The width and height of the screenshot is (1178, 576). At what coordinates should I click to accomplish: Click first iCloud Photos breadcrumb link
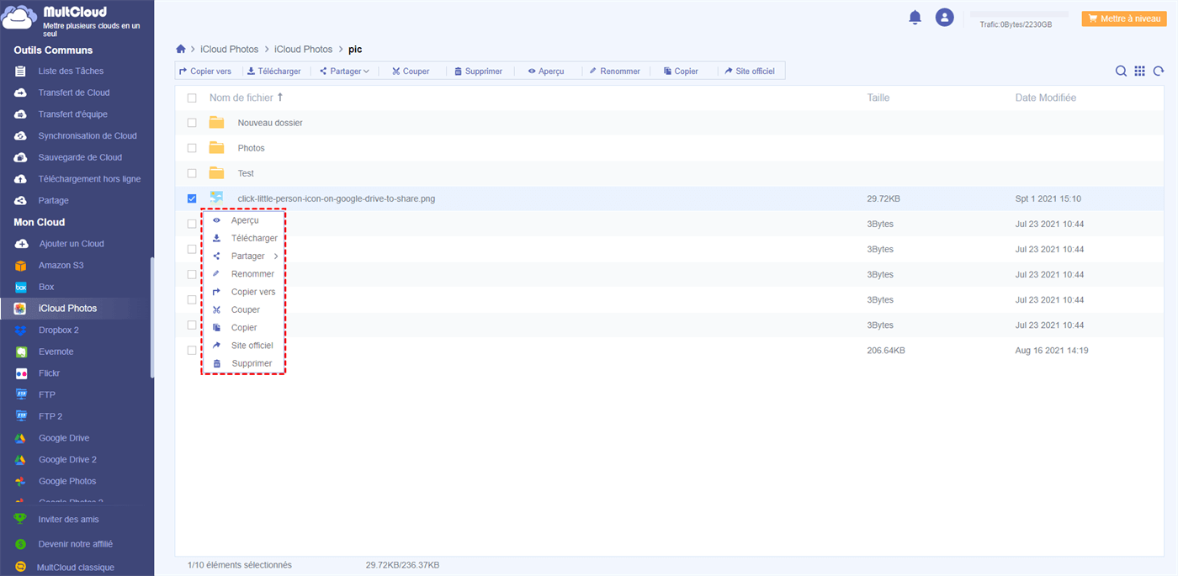229,50
